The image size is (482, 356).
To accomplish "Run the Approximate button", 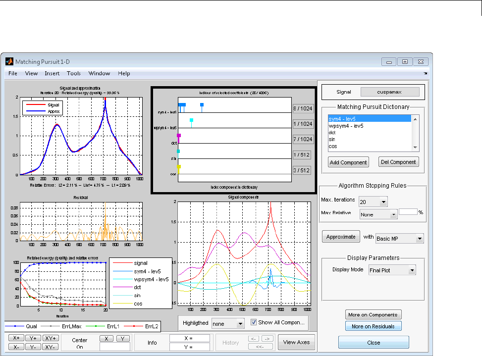I will 341,237.
